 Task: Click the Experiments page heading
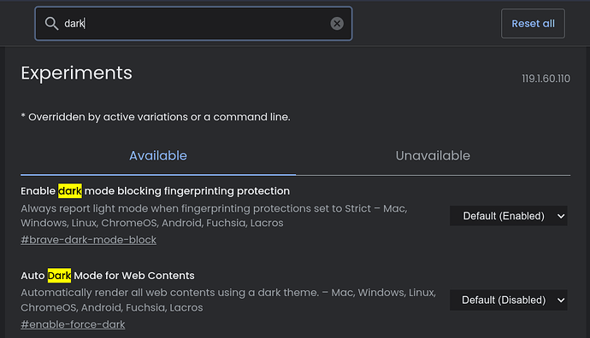pos(76,73)
